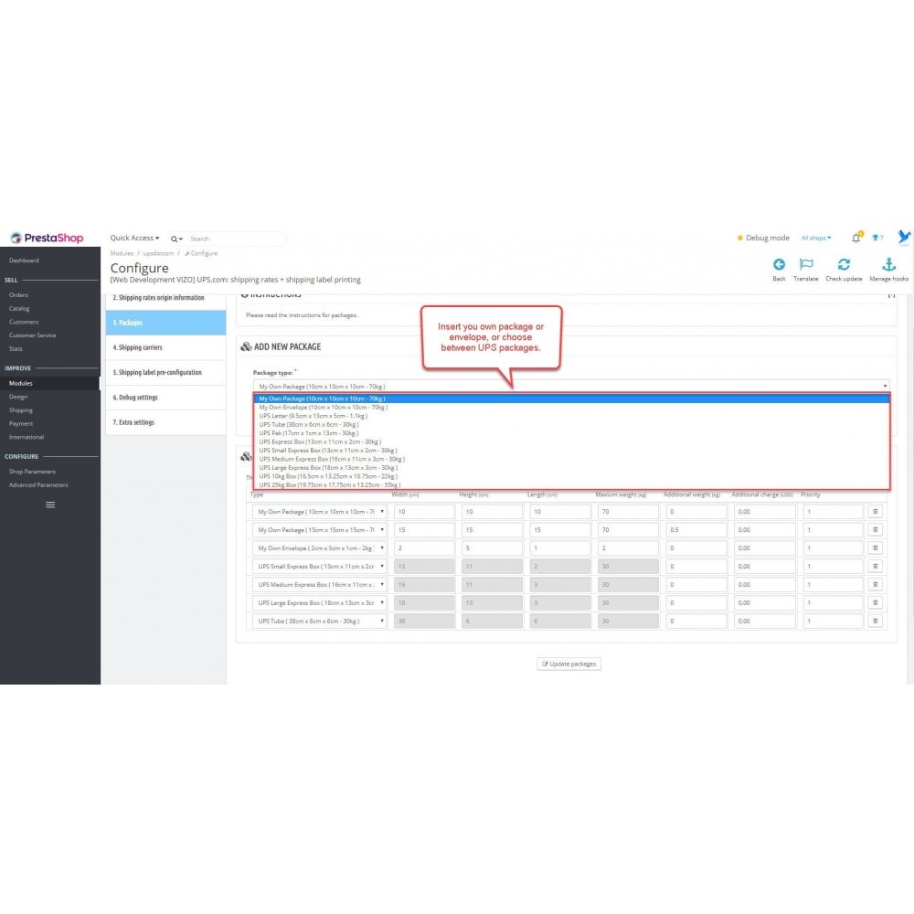Open Catalog in the sidebar

(19, 308)
